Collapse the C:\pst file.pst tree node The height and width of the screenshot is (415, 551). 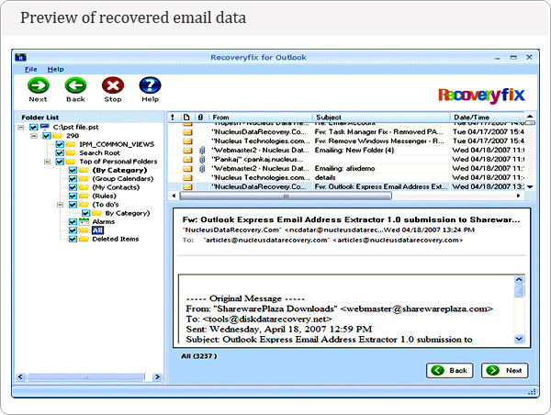pyautogui.click(x=21, y=128)
